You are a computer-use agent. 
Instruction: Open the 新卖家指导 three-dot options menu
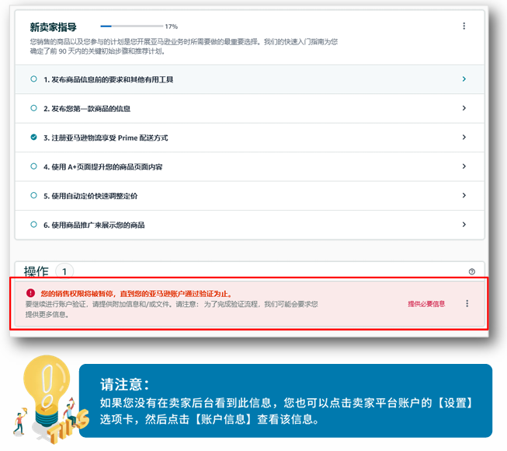[464, 26]
